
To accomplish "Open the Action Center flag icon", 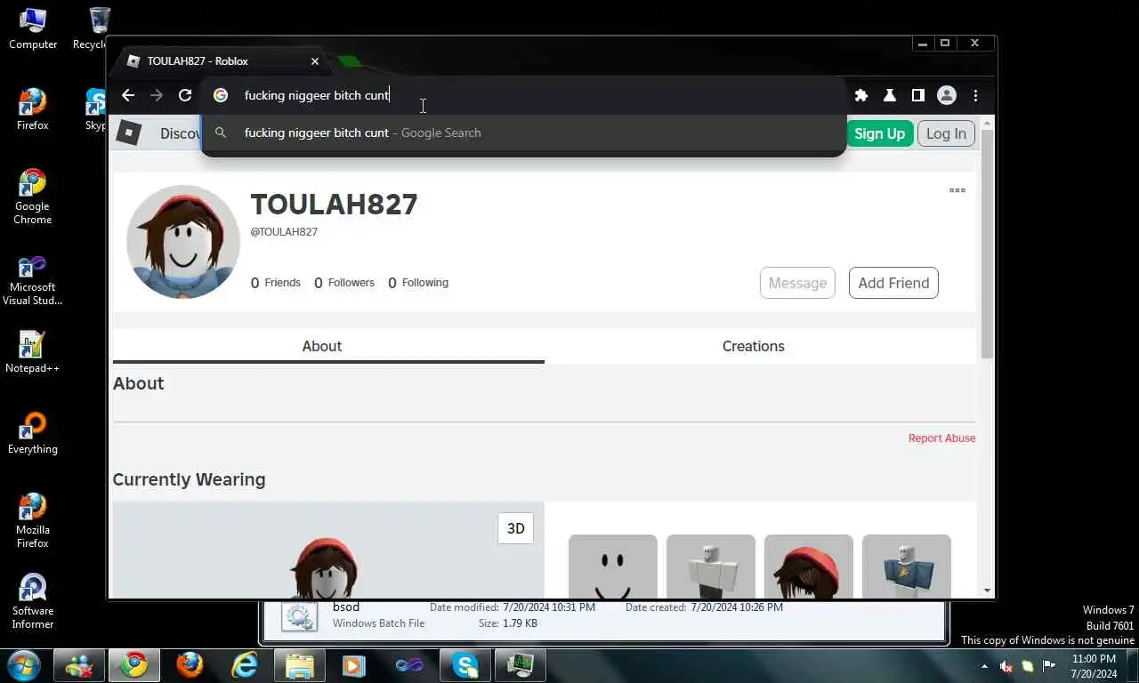I will (x=1049, y=666).
